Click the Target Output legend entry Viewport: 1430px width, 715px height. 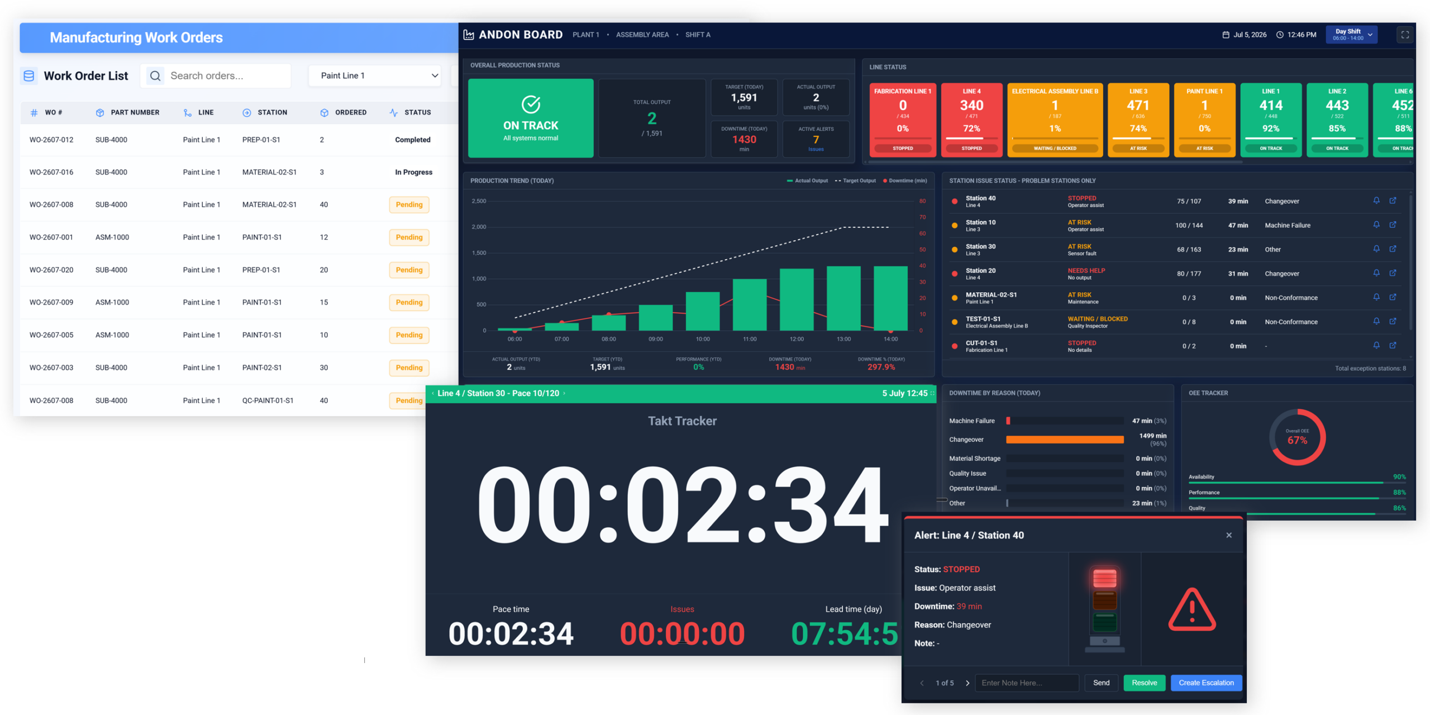(x=855, y=180)
